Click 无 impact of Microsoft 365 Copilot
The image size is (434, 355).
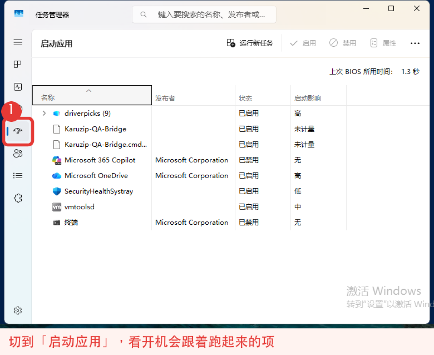click(297, 160)
